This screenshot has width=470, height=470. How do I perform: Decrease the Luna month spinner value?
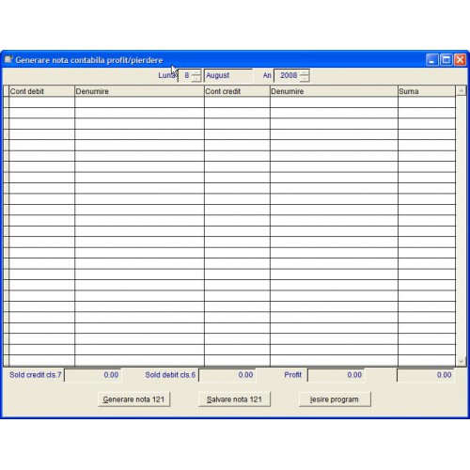(x=196, y=78)
